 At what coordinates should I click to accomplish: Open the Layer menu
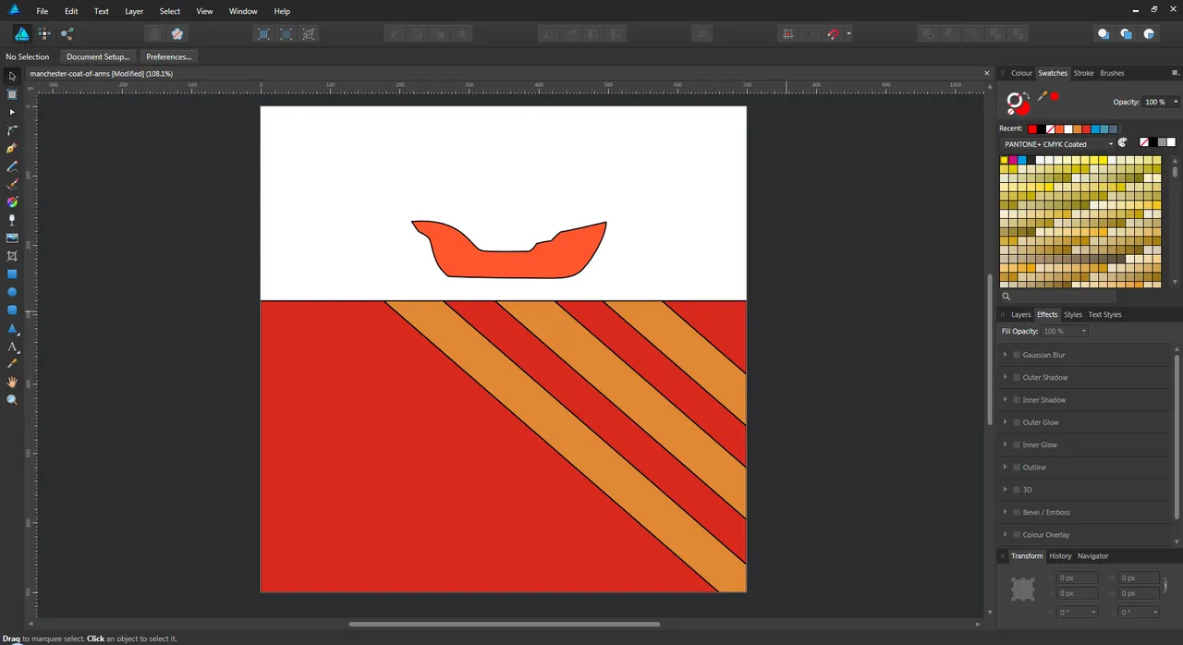coord(134,11)
